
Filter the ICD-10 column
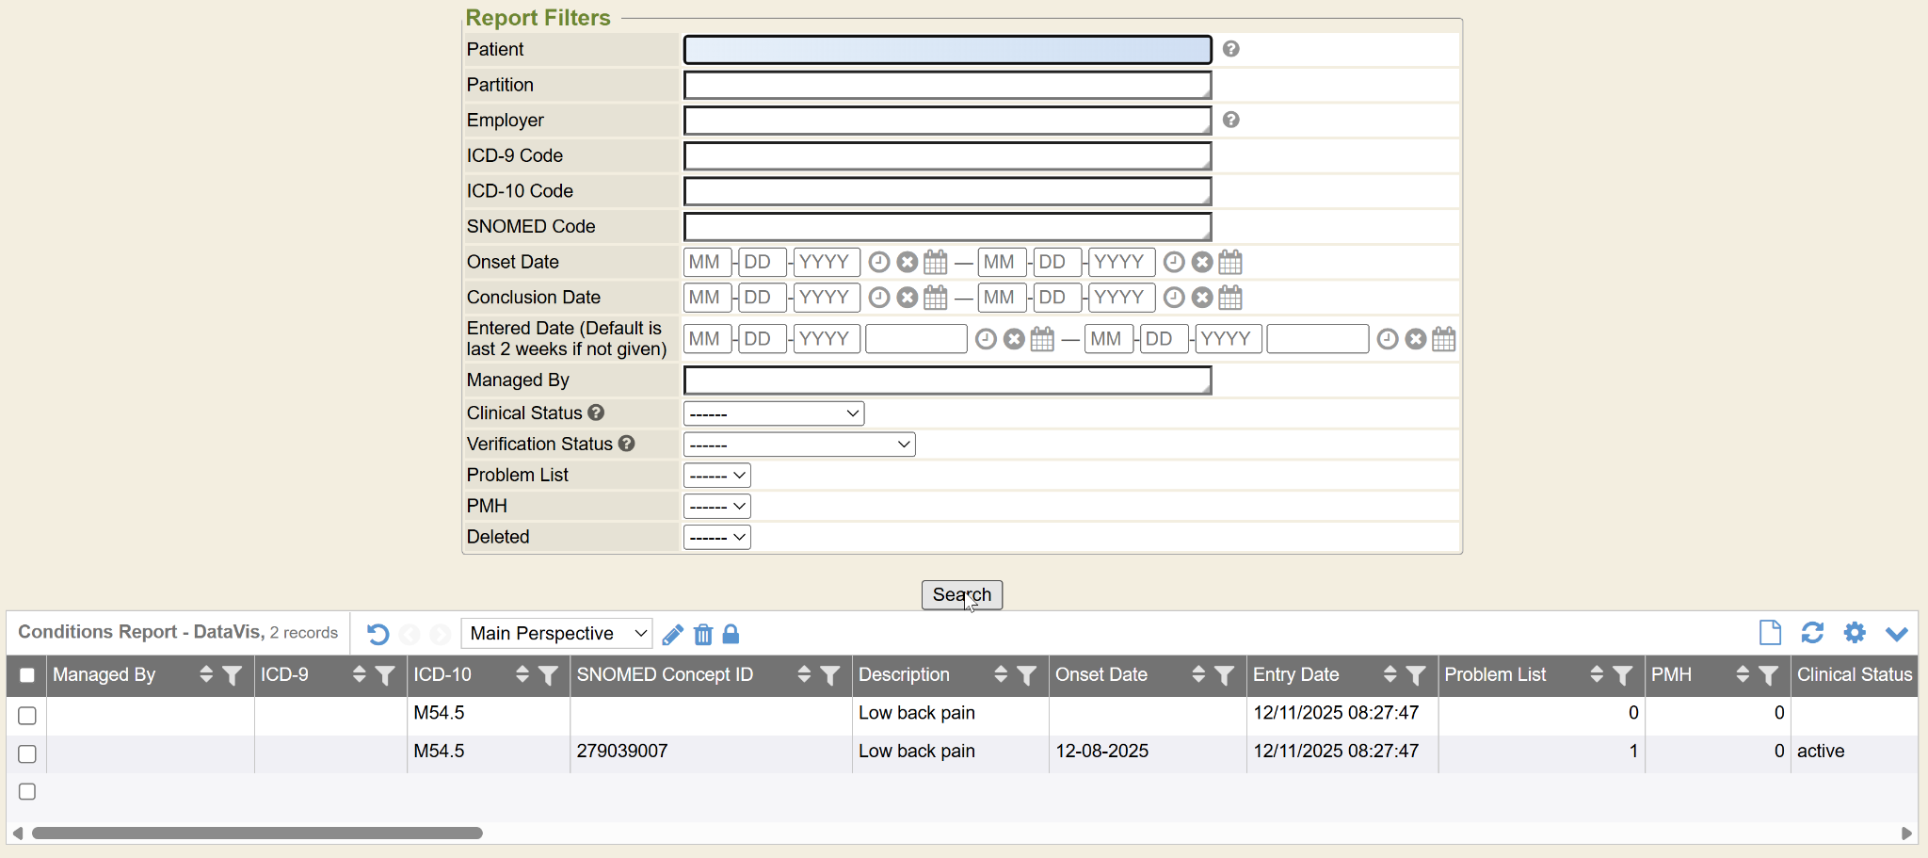(x=548, y=675)
